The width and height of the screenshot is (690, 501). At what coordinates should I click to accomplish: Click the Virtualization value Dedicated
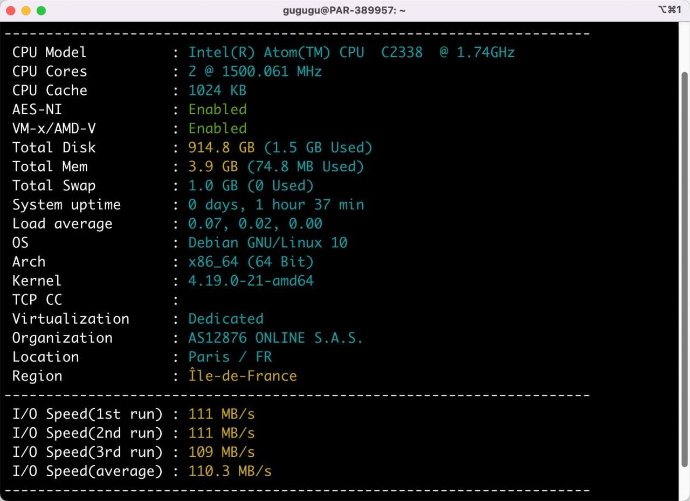coord(226,319)
